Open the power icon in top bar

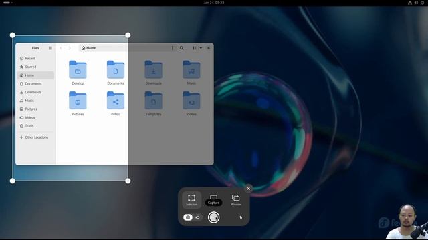click(x=422, y=3)
